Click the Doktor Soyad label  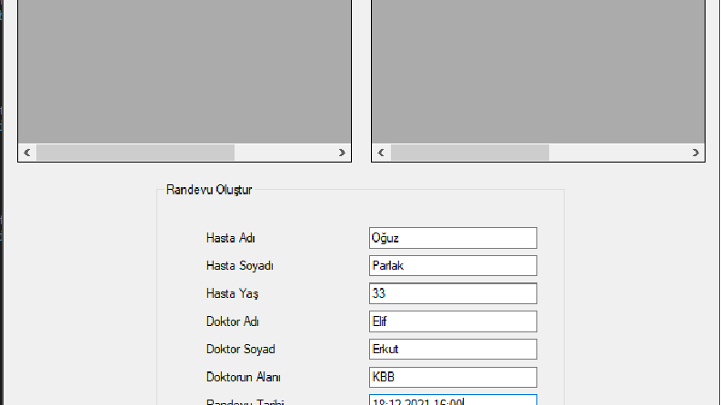click(x=241, y=350)
